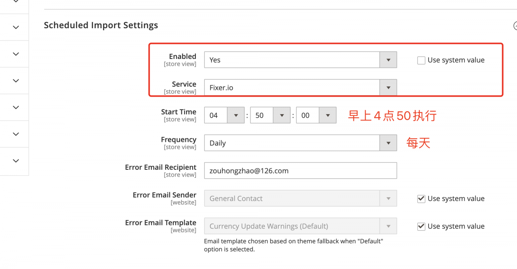Expand third chevron from bottom in left sidebar

pos(16,107)
